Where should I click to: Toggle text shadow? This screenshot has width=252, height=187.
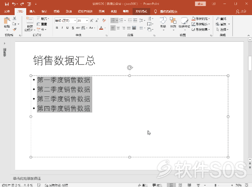point(73,28)
